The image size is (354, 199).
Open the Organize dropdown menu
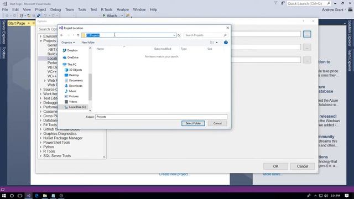click(x=68, y=43)
